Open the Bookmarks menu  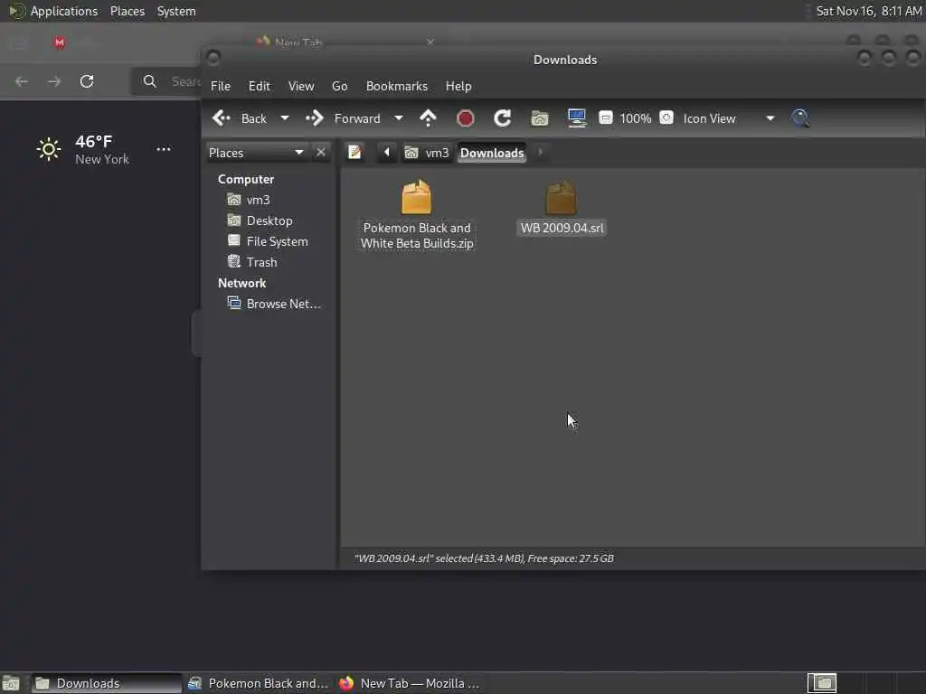pyautogui.click(x=397, y=86)
